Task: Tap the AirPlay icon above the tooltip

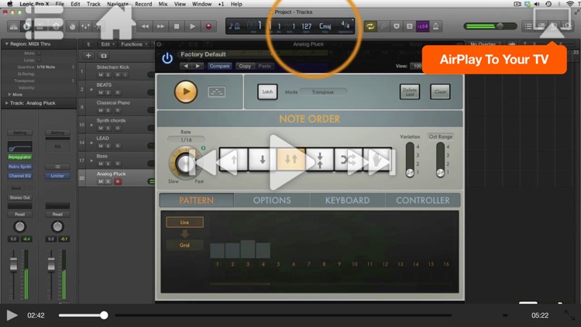Action: click(x=552, y=23)
